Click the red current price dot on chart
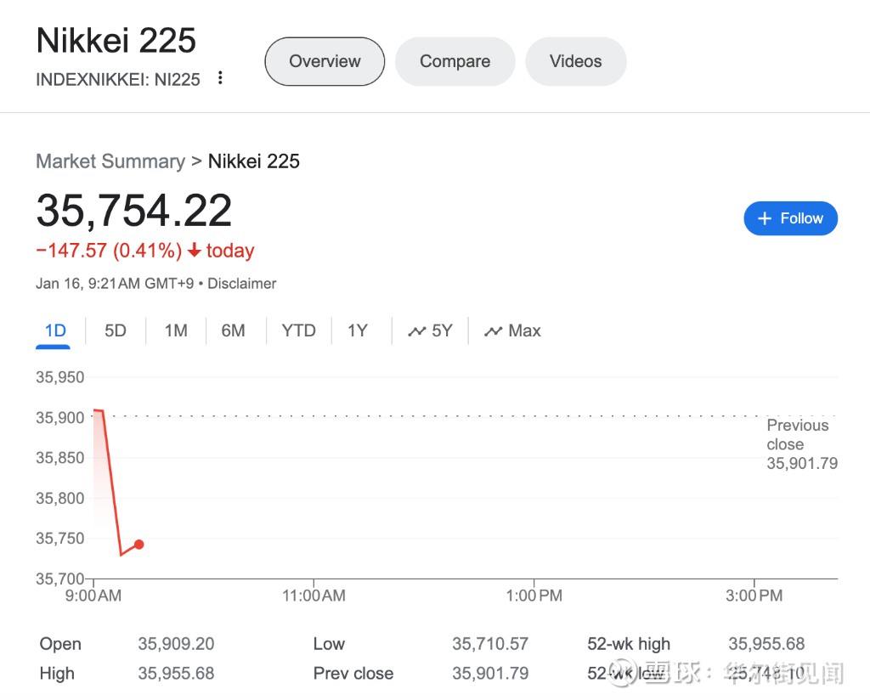Screen dimensions: 870x700 click(x=139, y=545)
